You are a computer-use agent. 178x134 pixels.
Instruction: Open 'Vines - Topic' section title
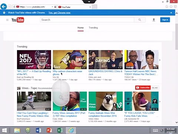pos(29,88)
